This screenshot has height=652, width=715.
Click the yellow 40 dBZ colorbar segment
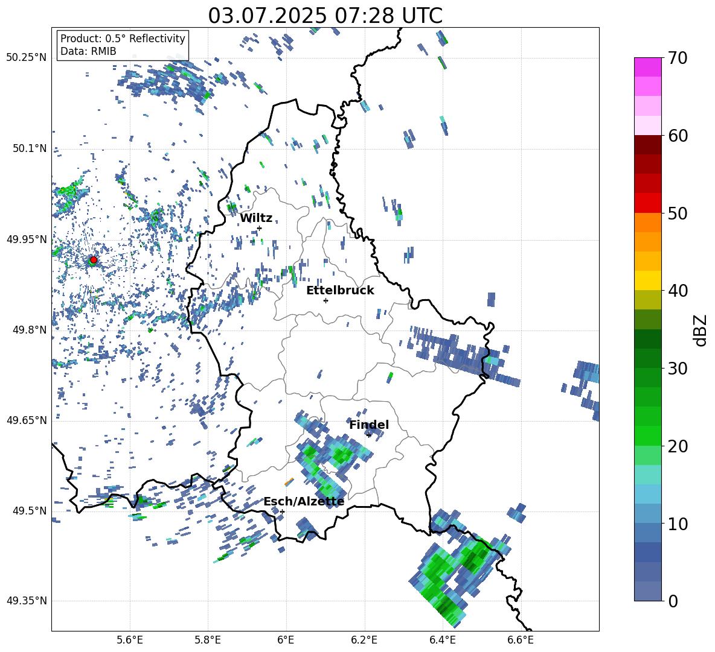(x=647, y=280)
